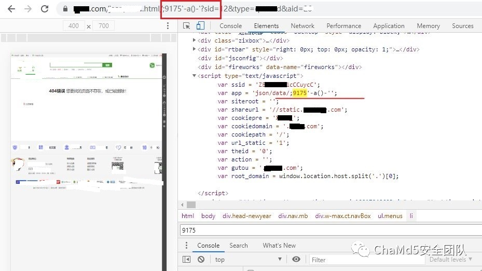Go back with the browser back arrow
482x271 pixels.
11,9
